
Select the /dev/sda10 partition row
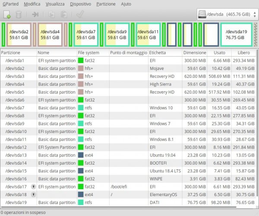pos(128,131)
